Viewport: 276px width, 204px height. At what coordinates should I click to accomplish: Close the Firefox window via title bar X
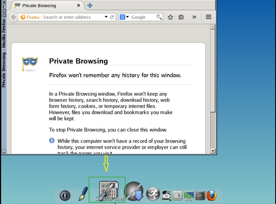point(4,2)
